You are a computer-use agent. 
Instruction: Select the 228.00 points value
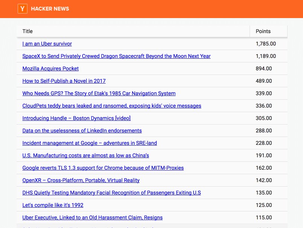(264, 143)
